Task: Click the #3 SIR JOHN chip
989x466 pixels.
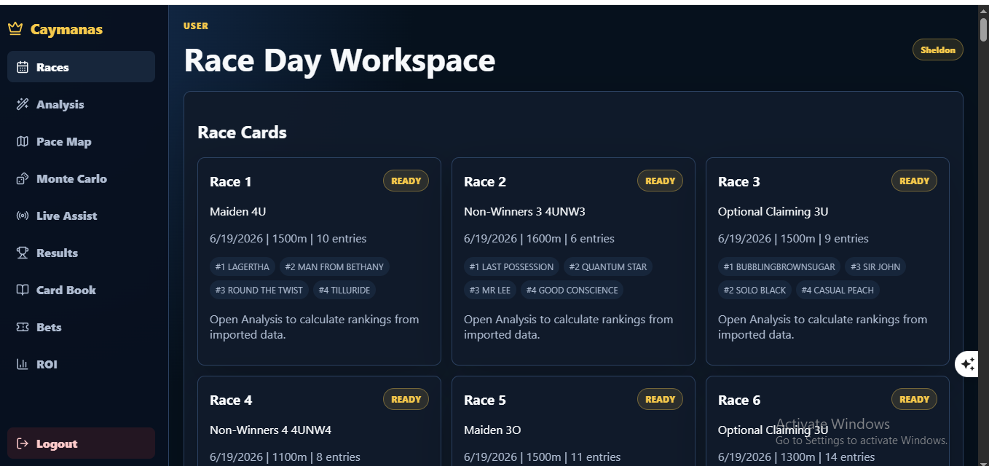Action: [x=875, y=266]
